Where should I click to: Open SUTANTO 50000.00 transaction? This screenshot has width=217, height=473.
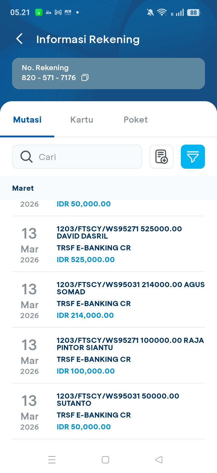pyautogui.click(x=108, y=411)
